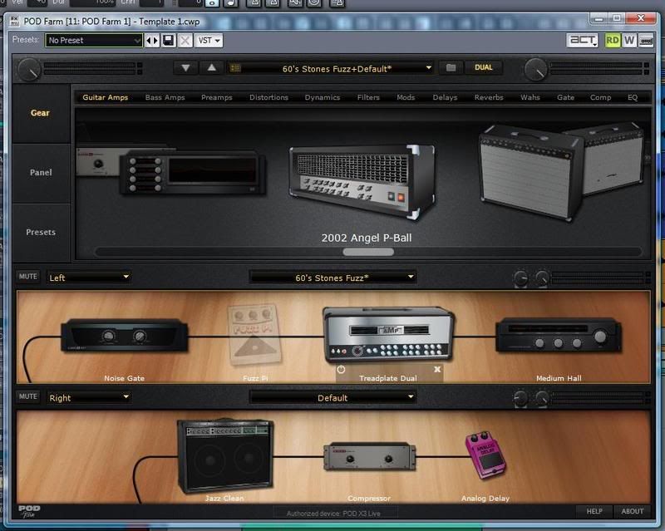Toggle the W write automation button
This screenshot has height=531, width=665.
629,41
